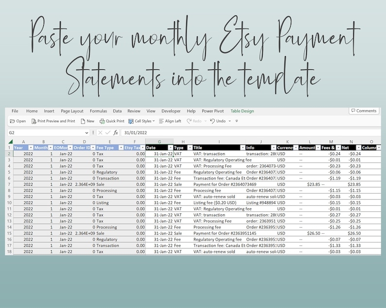Click the Open folder icon
The height and width of the screenshot is (308, 386).
[x=13, y=121]
